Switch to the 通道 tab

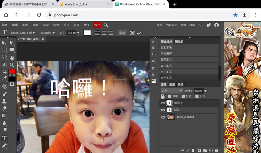tap(172, 84)
